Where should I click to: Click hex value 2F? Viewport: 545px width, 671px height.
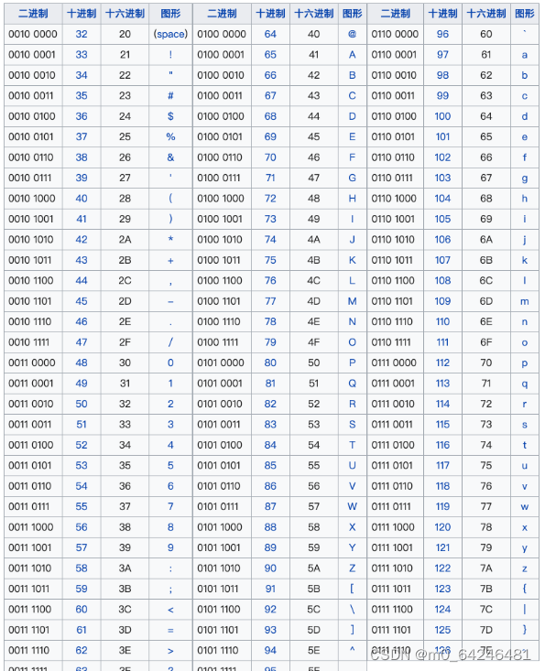[x=125, y=342]
